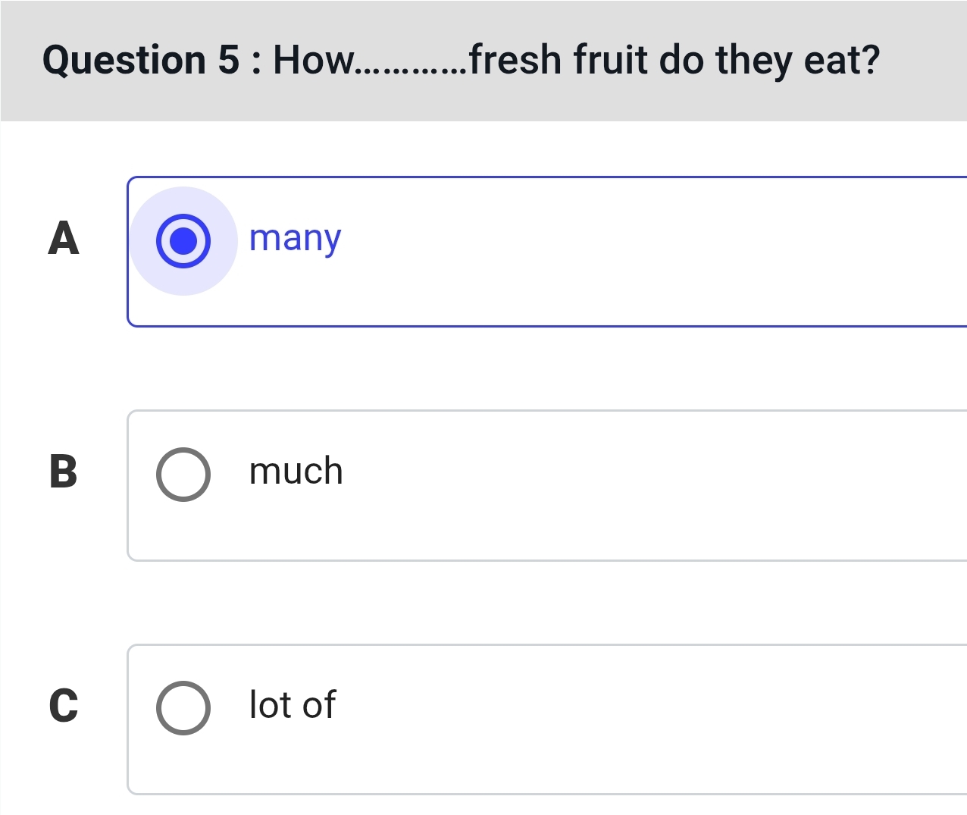Click the word "fruit" in the question

[611, 60]
